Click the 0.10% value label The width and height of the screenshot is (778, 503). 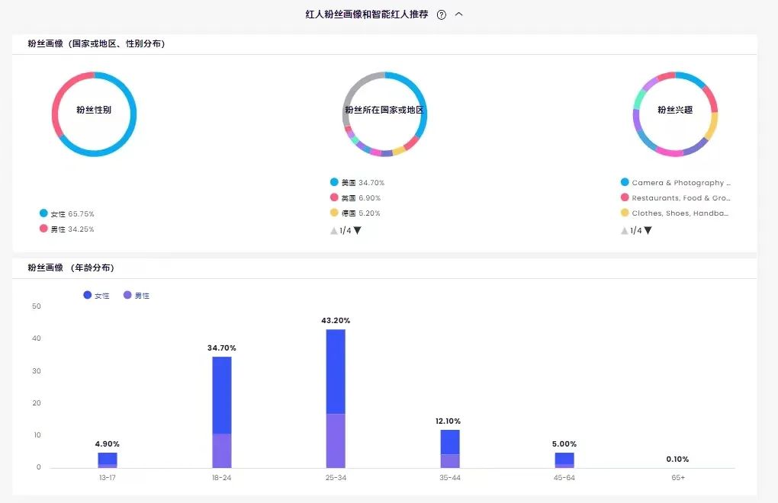tap(678, 460)
